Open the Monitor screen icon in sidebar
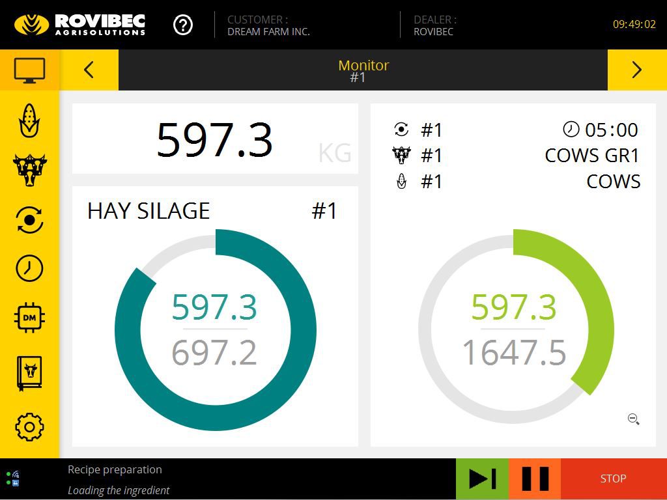This screenshot has width=667, height=500. (x=29, y=70)
